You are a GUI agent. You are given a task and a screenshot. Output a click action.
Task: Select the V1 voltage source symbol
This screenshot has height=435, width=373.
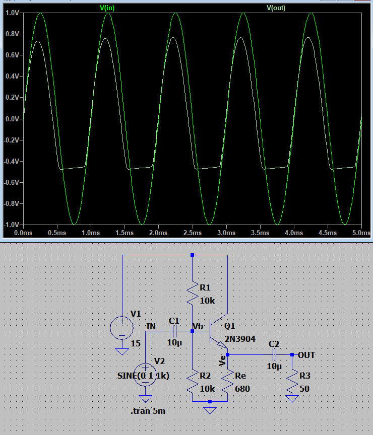(121, 328)
